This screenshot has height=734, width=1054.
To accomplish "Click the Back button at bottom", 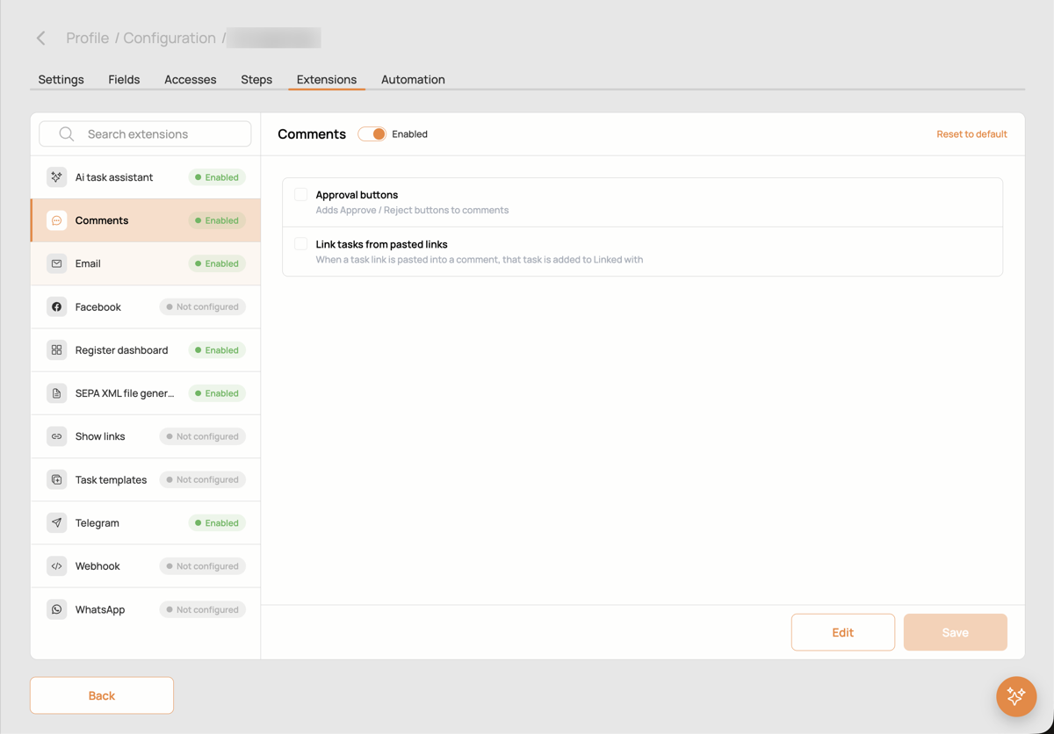I will (102, 695).
